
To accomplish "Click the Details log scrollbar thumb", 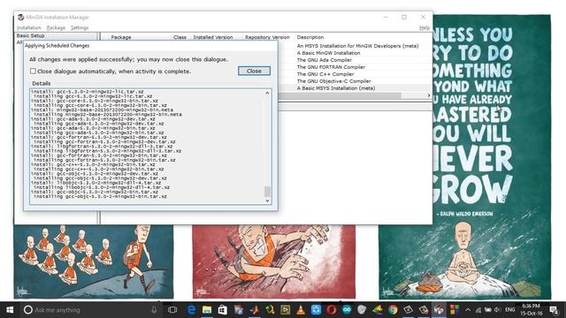I will [x=267, y=191].
